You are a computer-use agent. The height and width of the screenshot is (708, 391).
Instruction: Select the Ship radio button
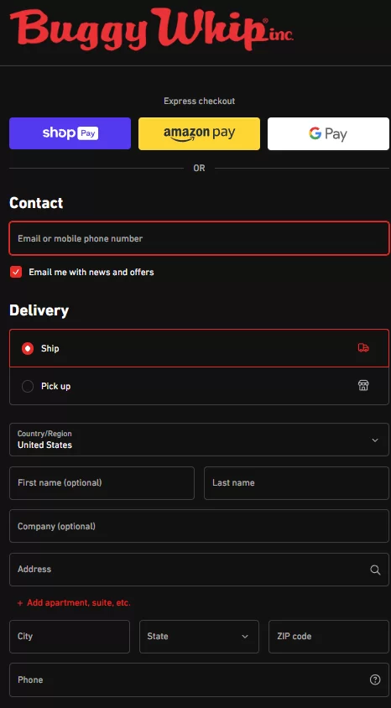click(x=28, y=348)
